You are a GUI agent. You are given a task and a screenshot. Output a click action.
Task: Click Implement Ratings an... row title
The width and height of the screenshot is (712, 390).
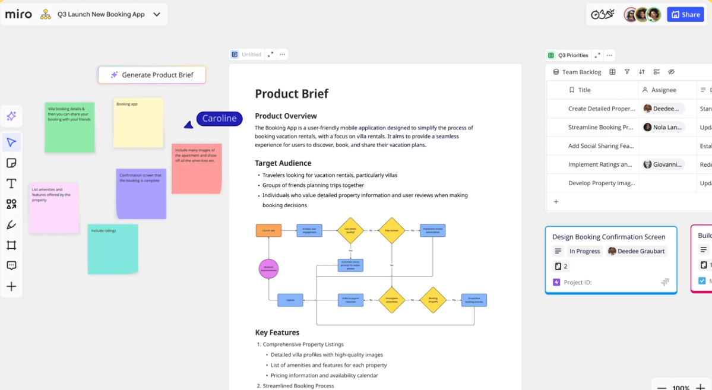(600, 164)
